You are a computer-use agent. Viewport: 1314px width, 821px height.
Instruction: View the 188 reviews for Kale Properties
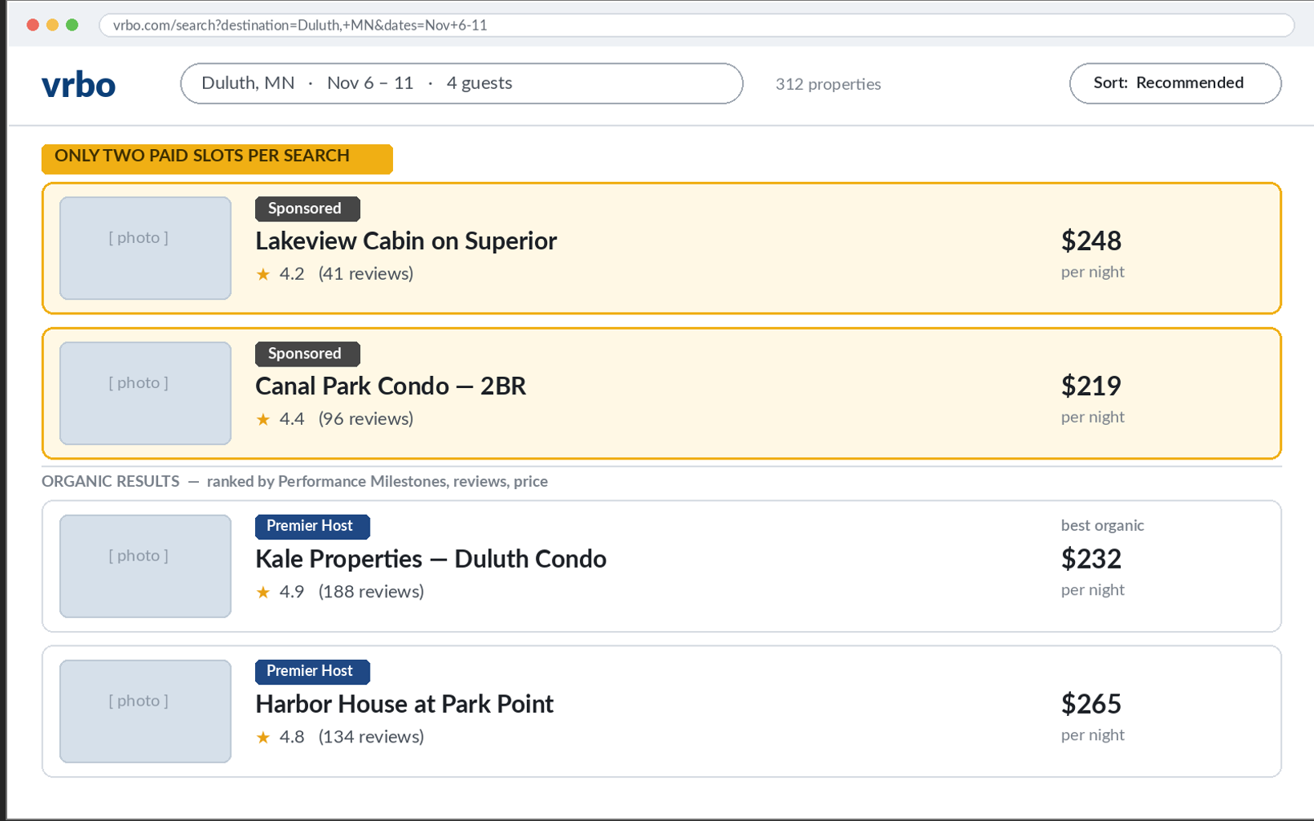[x=371, y=592]
